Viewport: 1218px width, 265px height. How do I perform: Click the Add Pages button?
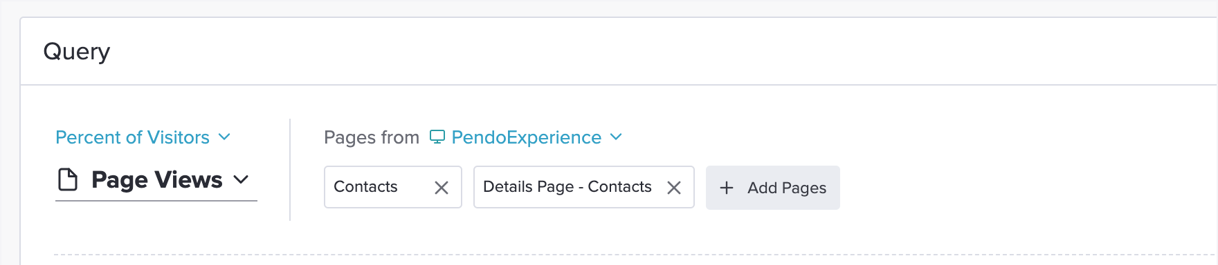773,188
